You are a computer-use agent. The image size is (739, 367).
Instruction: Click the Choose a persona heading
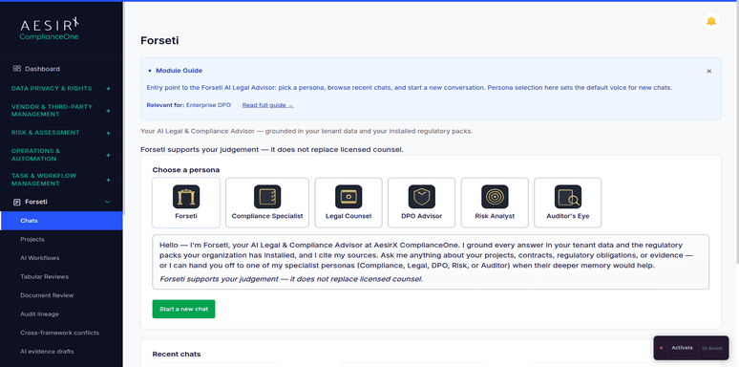(185, 170)
